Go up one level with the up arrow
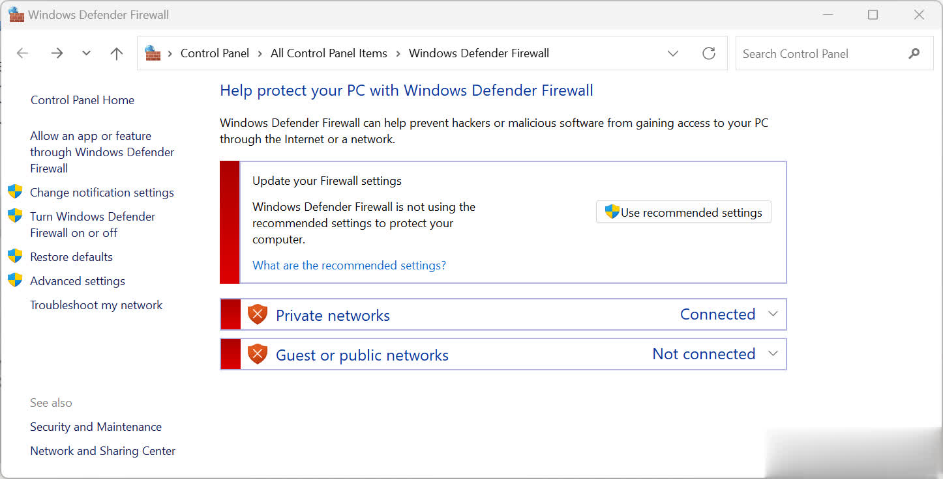 point(117,53)
